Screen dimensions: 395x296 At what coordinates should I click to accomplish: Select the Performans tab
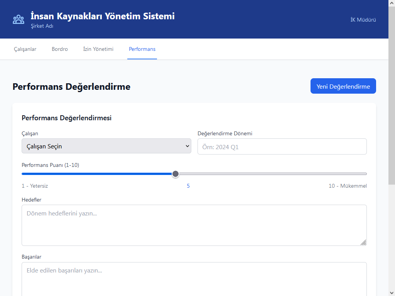(142, 49)
